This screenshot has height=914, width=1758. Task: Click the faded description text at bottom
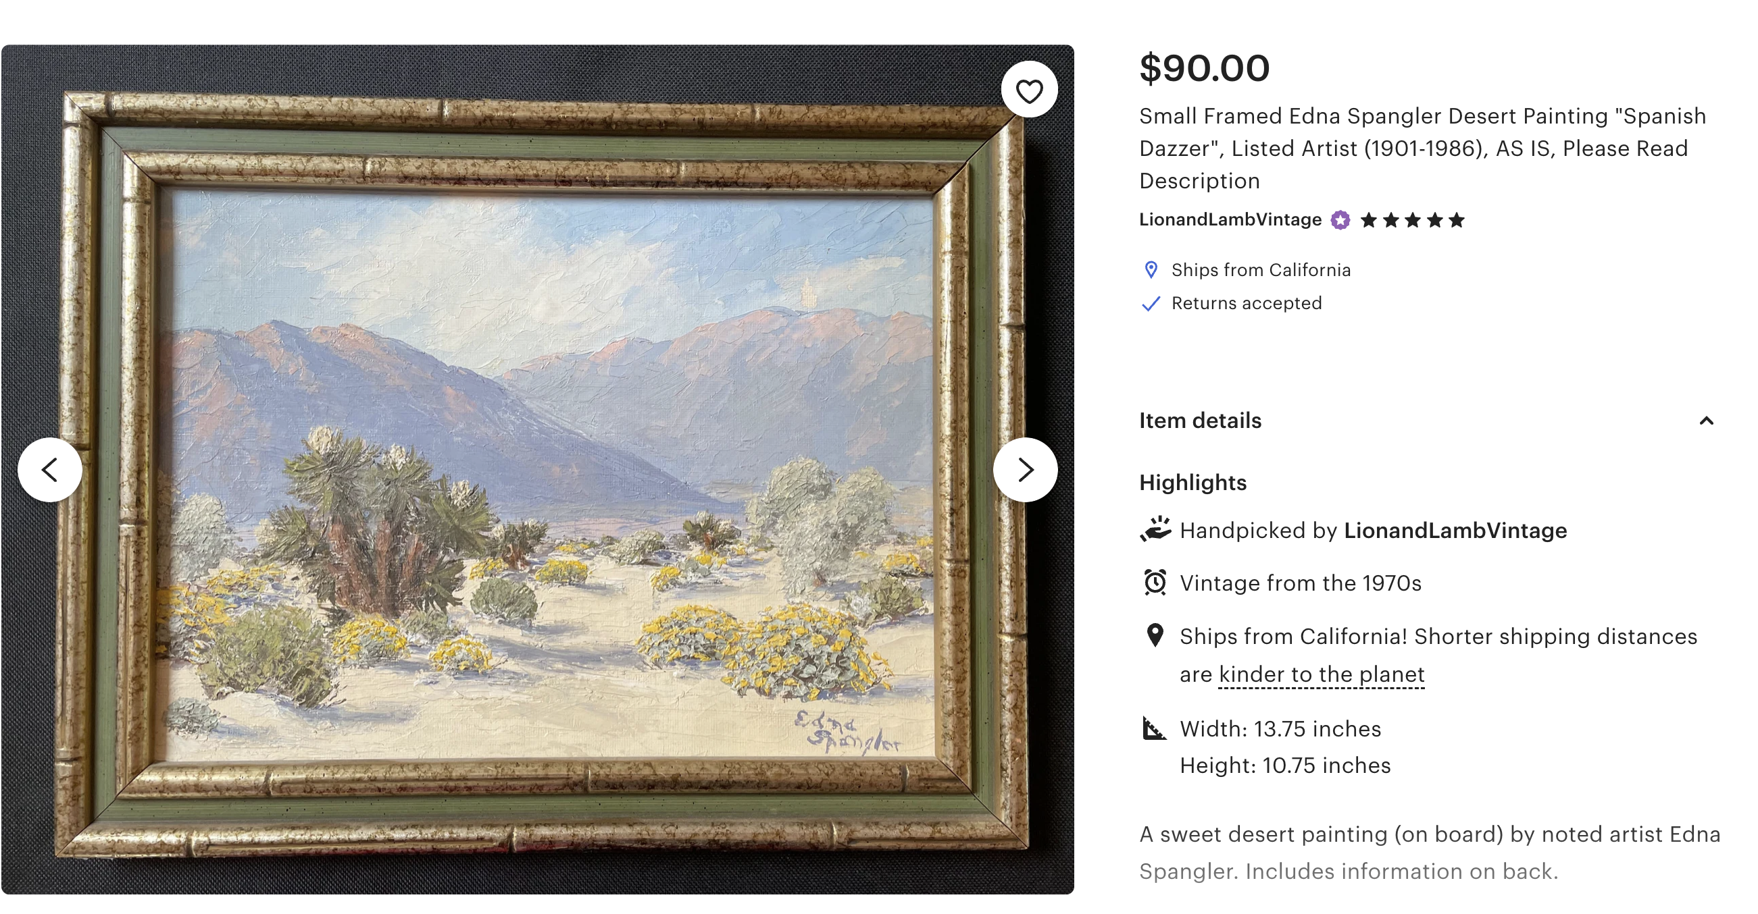pos(1349,871)
